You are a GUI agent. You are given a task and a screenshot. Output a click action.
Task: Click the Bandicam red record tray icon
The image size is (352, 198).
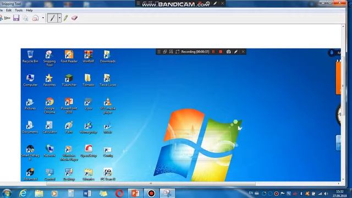tap(276, 194)
